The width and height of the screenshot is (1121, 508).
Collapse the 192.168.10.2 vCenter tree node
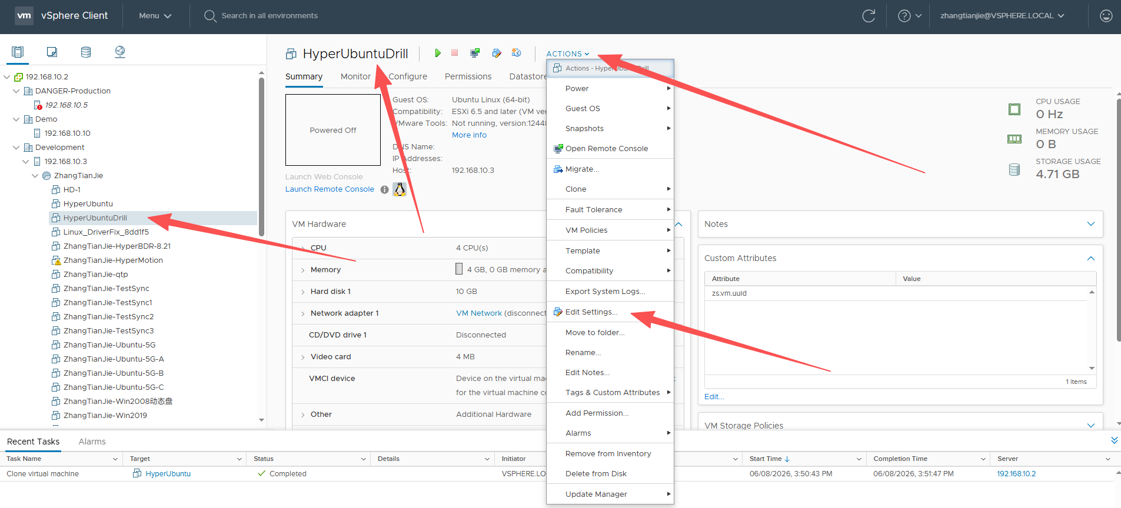click(x=7, y=77)
